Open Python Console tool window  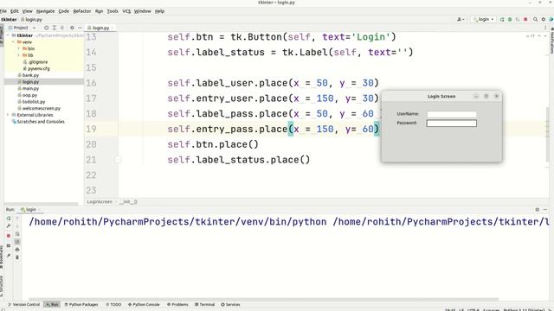click(144, 304)
